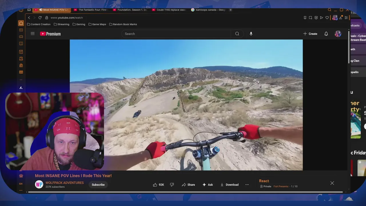Open the YouTube account avatar menu
The height and width of the screenshot is (206, 366).
(338, 34)
